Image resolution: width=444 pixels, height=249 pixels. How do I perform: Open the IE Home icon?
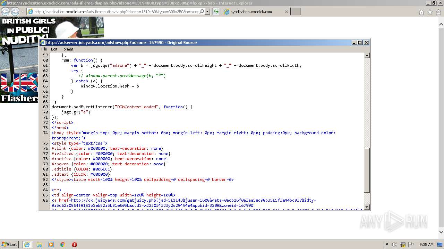(x=421, y=12)
